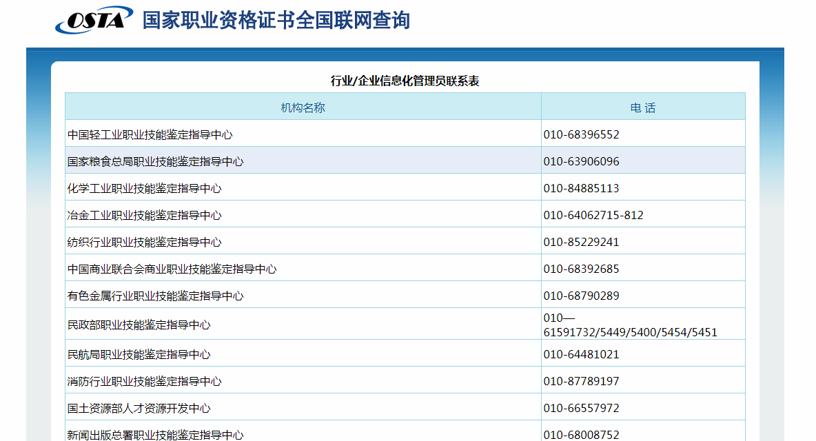This screenshot has width=816, height=441.
Task: Select phone number 010-66557972
Action: (581, 408)
